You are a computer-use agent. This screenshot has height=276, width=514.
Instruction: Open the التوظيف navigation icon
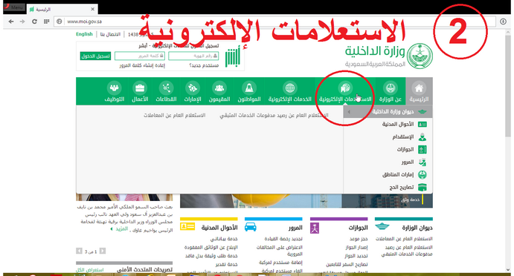point(114,88)
